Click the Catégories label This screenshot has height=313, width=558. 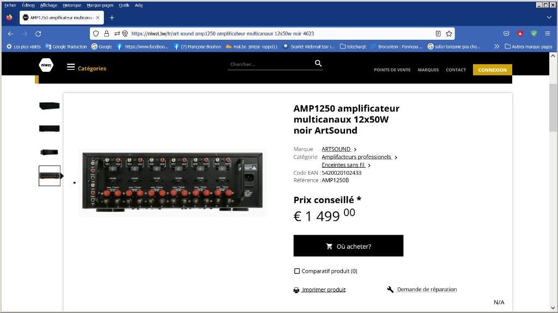(92, 68)
